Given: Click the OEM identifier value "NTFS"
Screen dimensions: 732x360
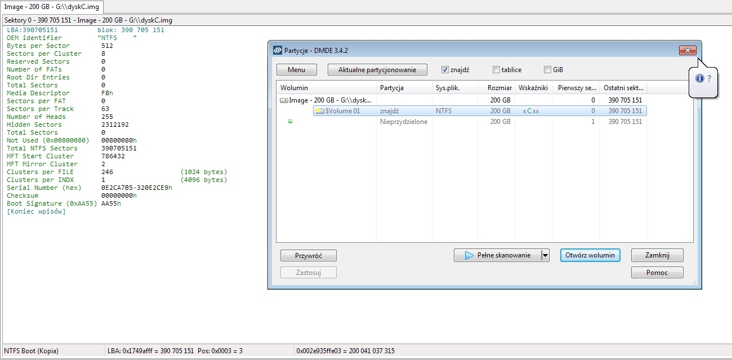Looking at the screenshot, I should 117,38.
